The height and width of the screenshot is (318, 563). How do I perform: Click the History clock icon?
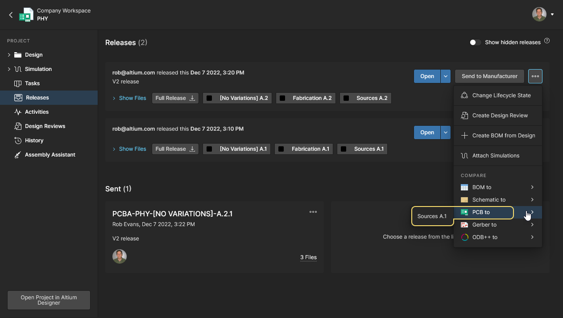click(x=18, y=140)
